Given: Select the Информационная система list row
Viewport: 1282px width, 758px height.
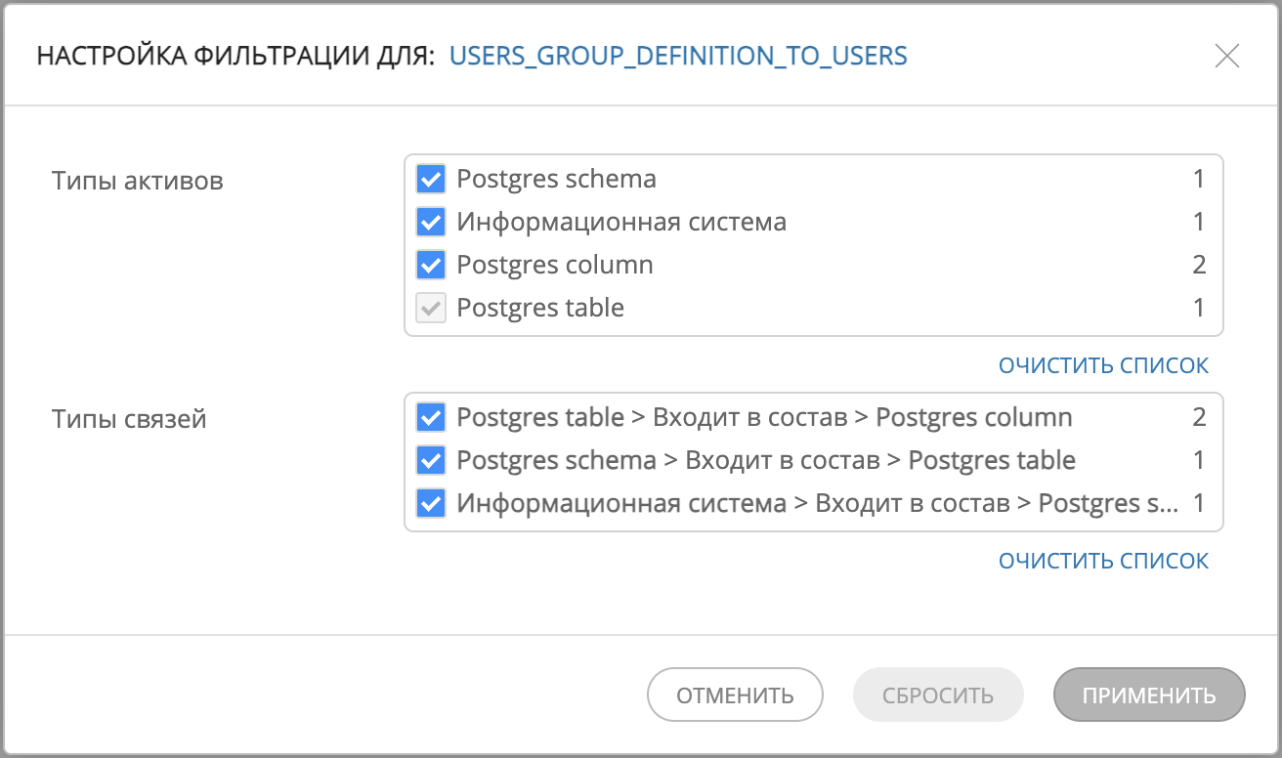Looking at the screenshot, I should tap(621, 222).
